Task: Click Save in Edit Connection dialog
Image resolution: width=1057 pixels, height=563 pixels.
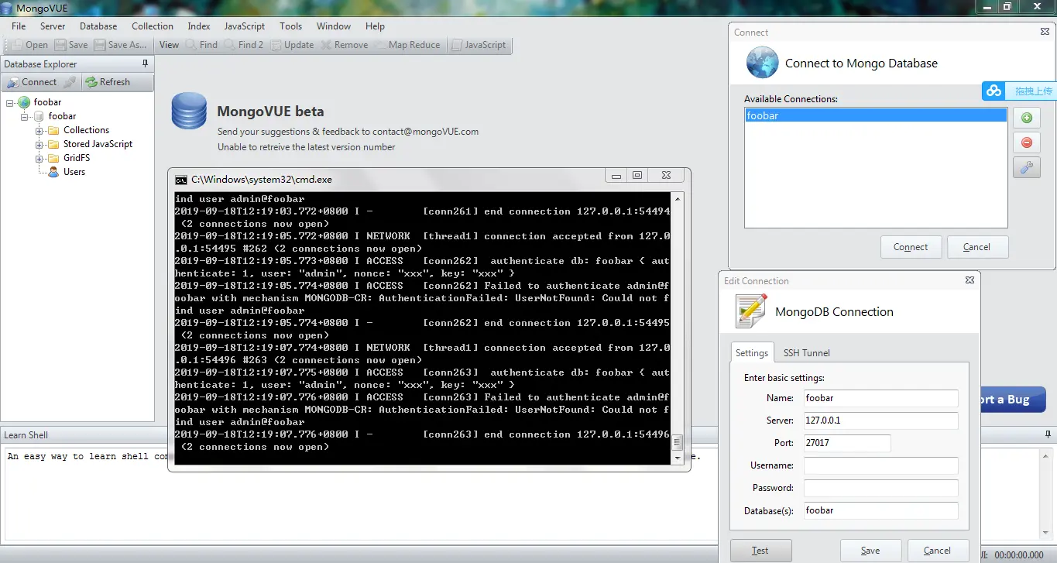Action: pos(870,551)
